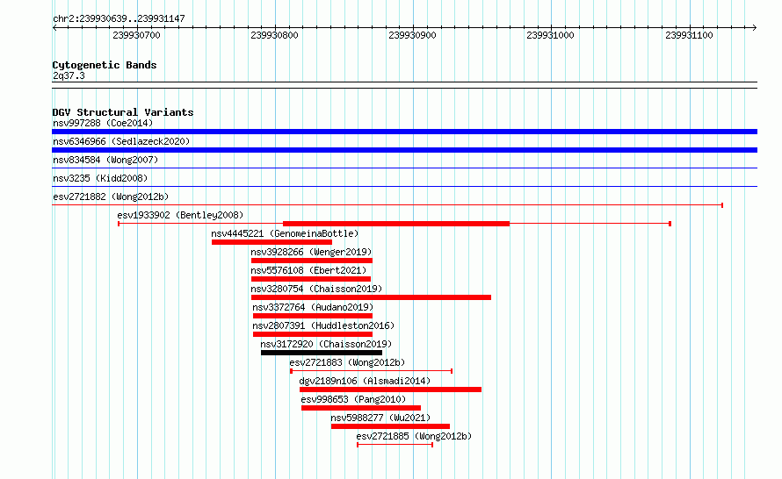Open nsv6346966 (Sedlazeck2020) variant label
782x479 pixels.
[121, 141]
